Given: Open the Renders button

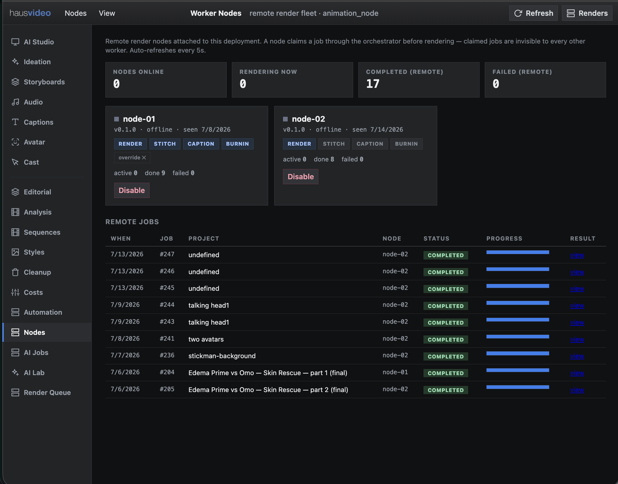Looking at the screenshot, I should tap(587, 13).
